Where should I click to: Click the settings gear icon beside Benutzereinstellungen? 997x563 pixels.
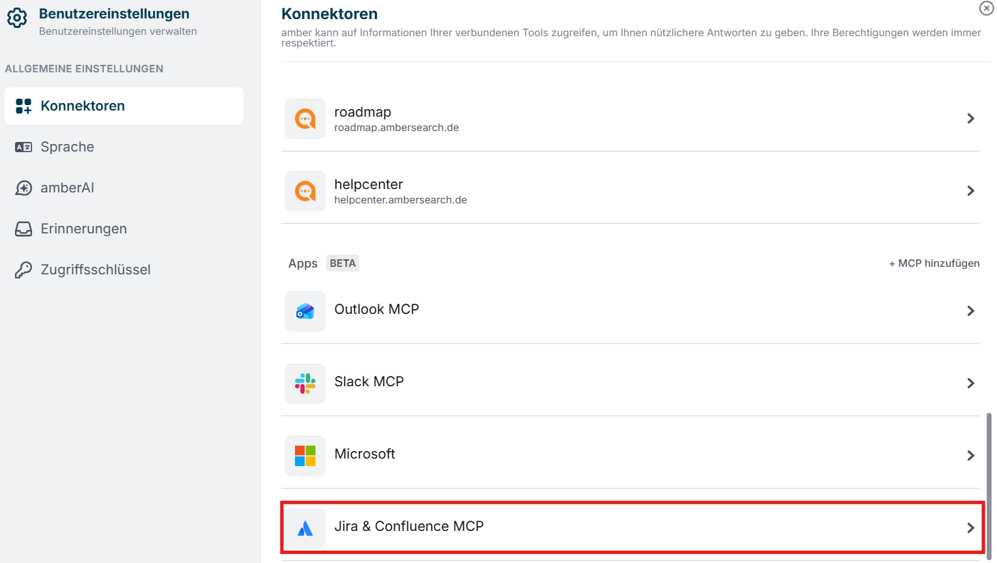point(17,18)
